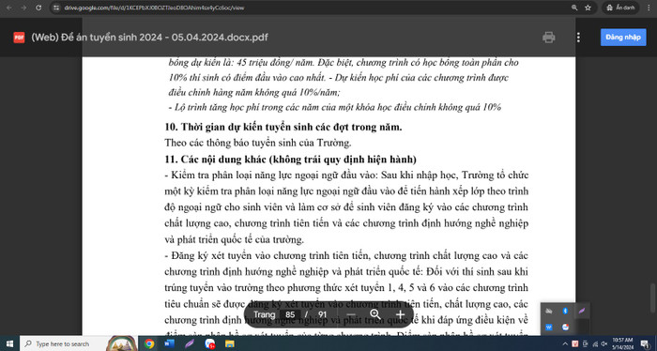Go forward in Chrome history
This screenshot has width=657, height=351.
[23, 8]
